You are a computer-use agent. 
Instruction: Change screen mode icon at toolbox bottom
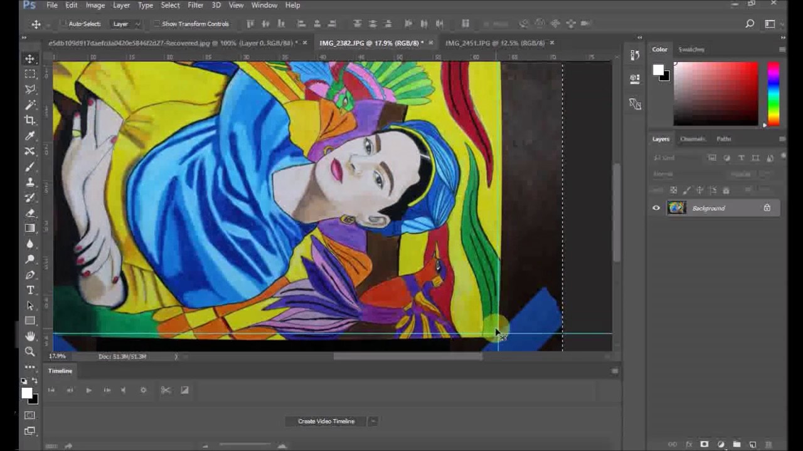click(x=29, y=431)
